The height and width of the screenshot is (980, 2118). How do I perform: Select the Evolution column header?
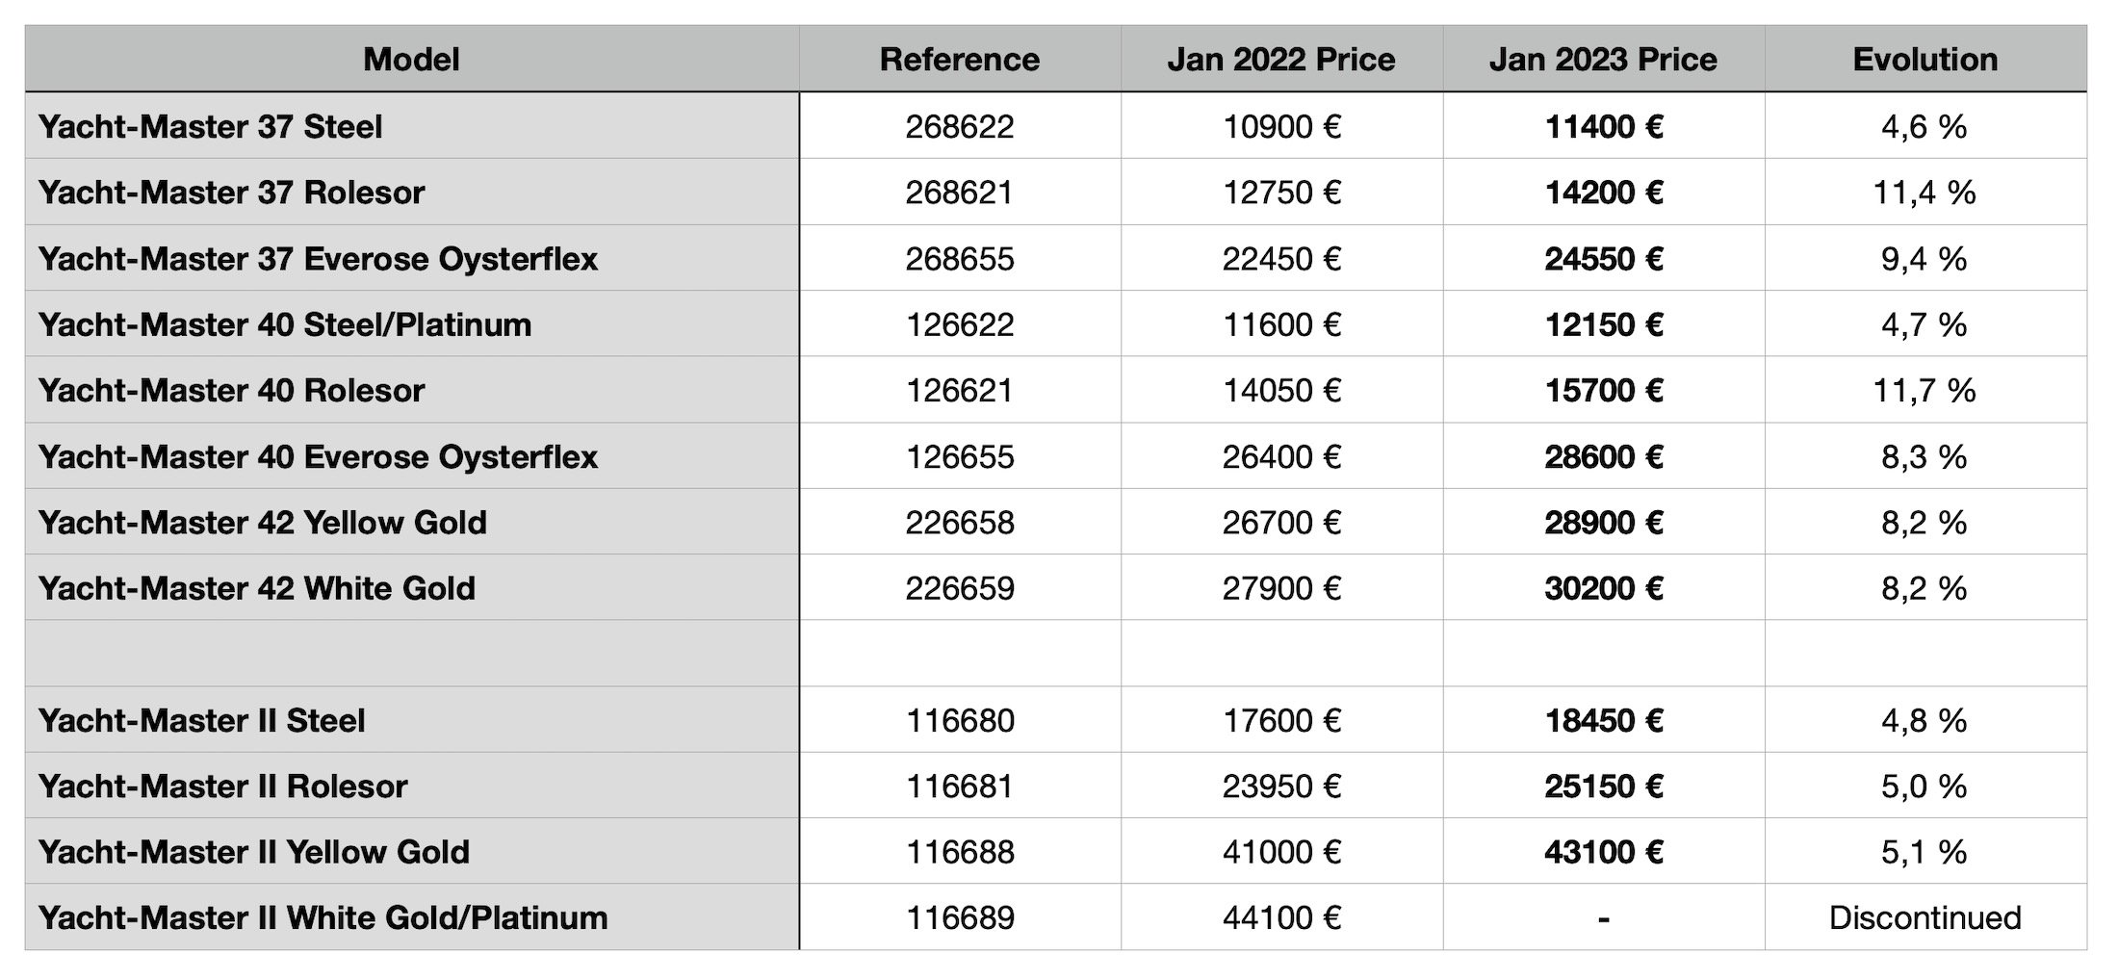point(1925,60)
